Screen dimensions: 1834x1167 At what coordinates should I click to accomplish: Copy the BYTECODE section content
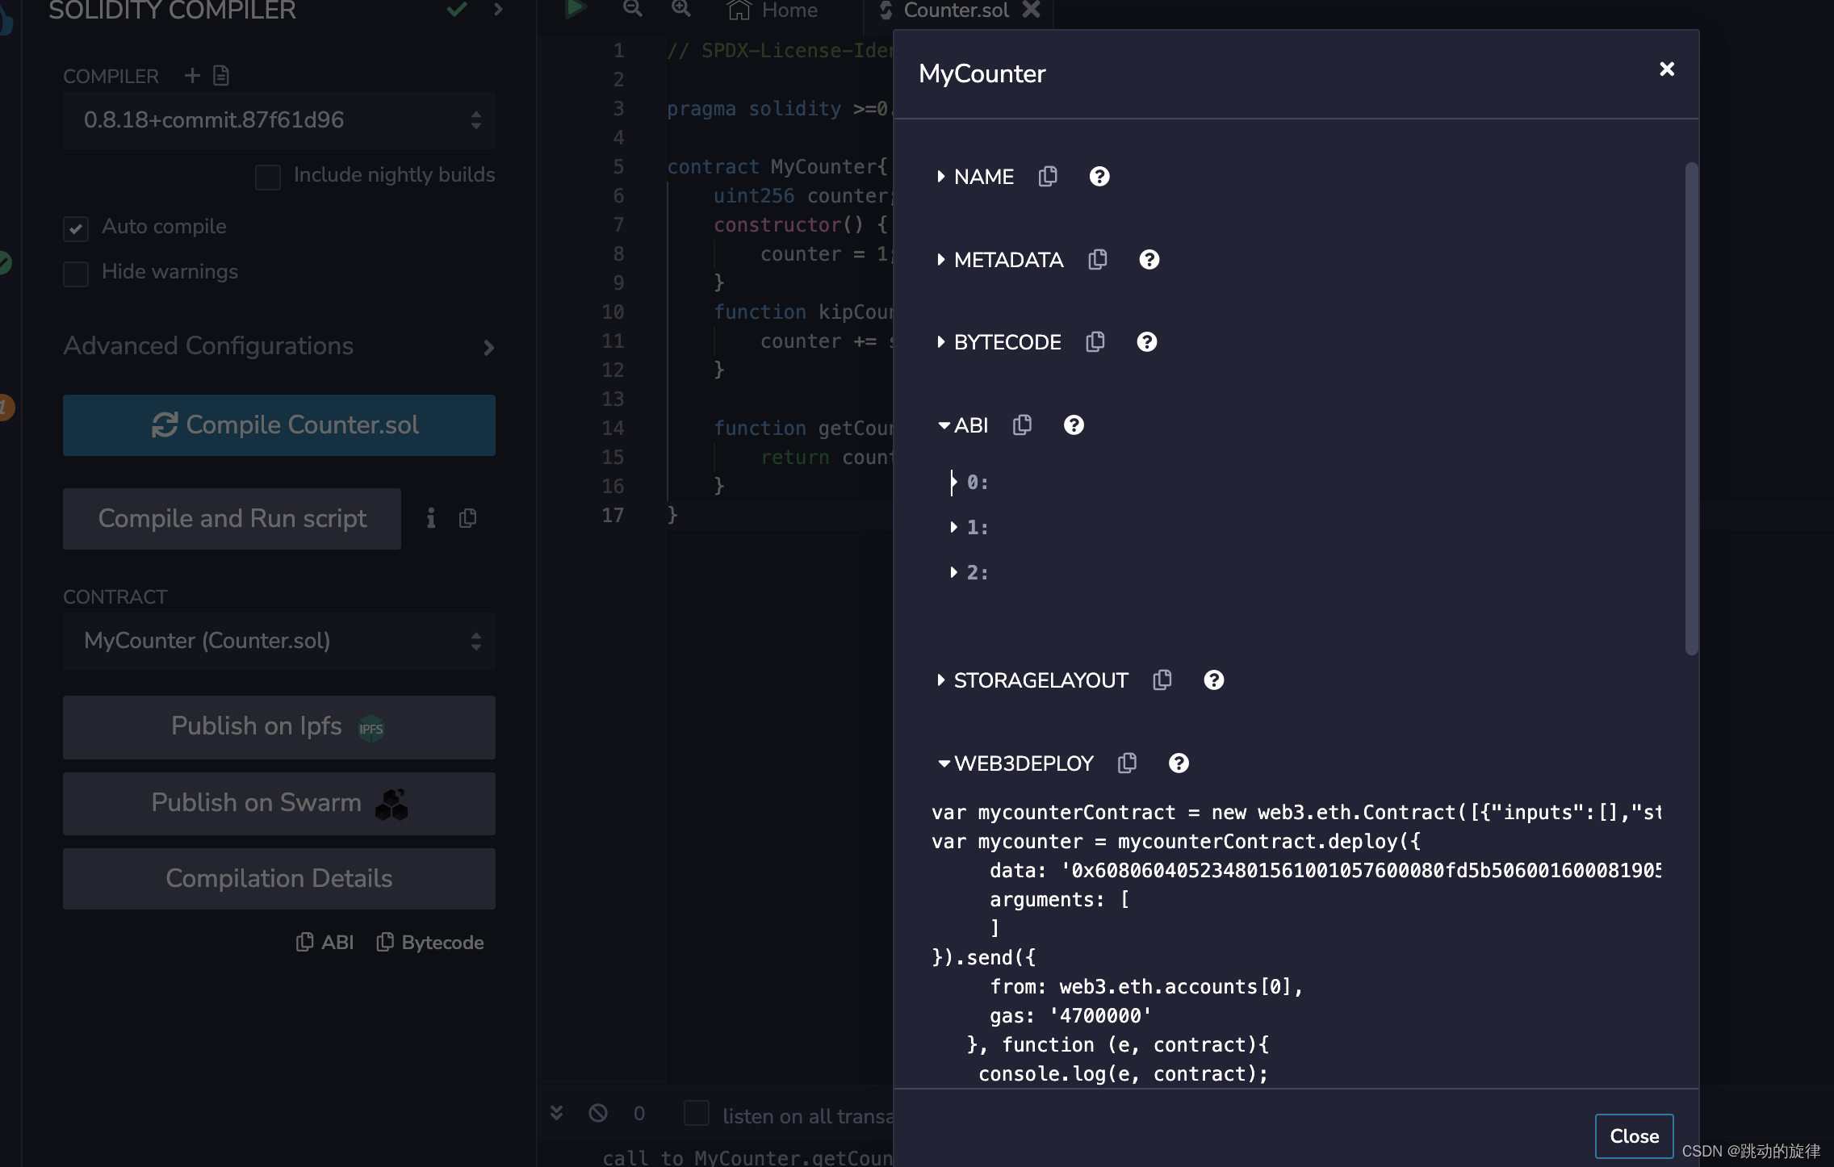click(1095, 342)
